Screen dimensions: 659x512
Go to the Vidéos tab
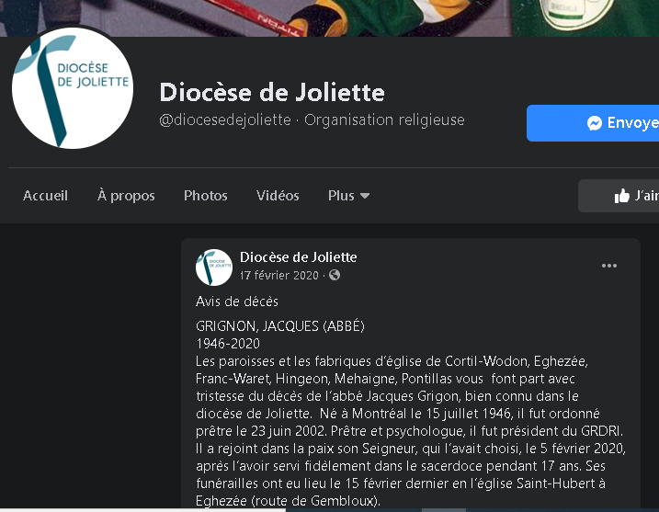point(278,196)
